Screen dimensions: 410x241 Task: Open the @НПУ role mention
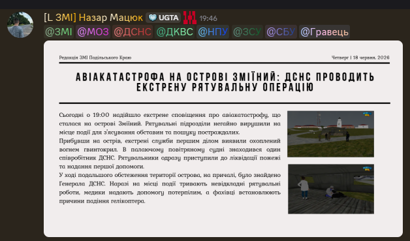coord(213,32)
